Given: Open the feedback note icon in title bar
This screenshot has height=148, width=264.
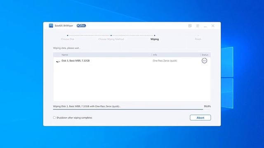Looking at the screenshot, I should click(190, 25).
